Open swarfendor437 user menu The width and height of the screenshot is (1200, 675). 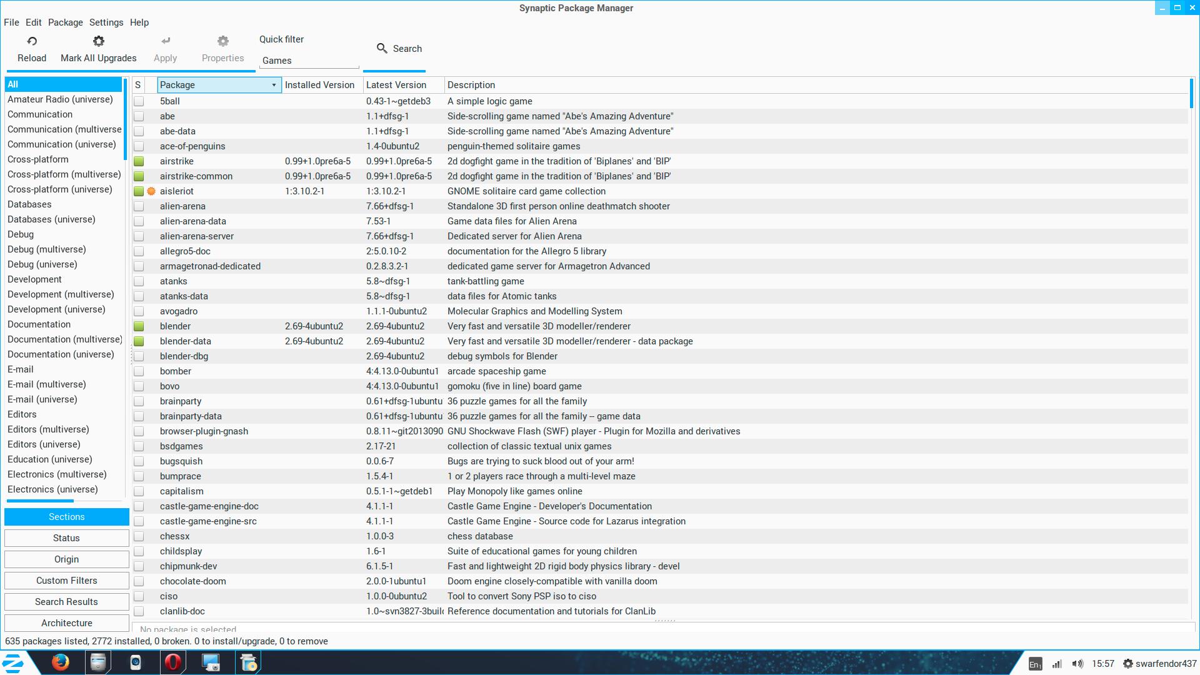click(1159, 664)
